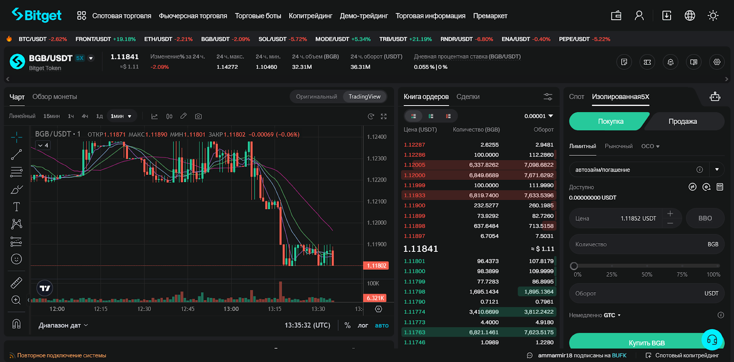
Task: Expand chart to fullscreen
Action: pyautogui.click(x=384, y=117)
